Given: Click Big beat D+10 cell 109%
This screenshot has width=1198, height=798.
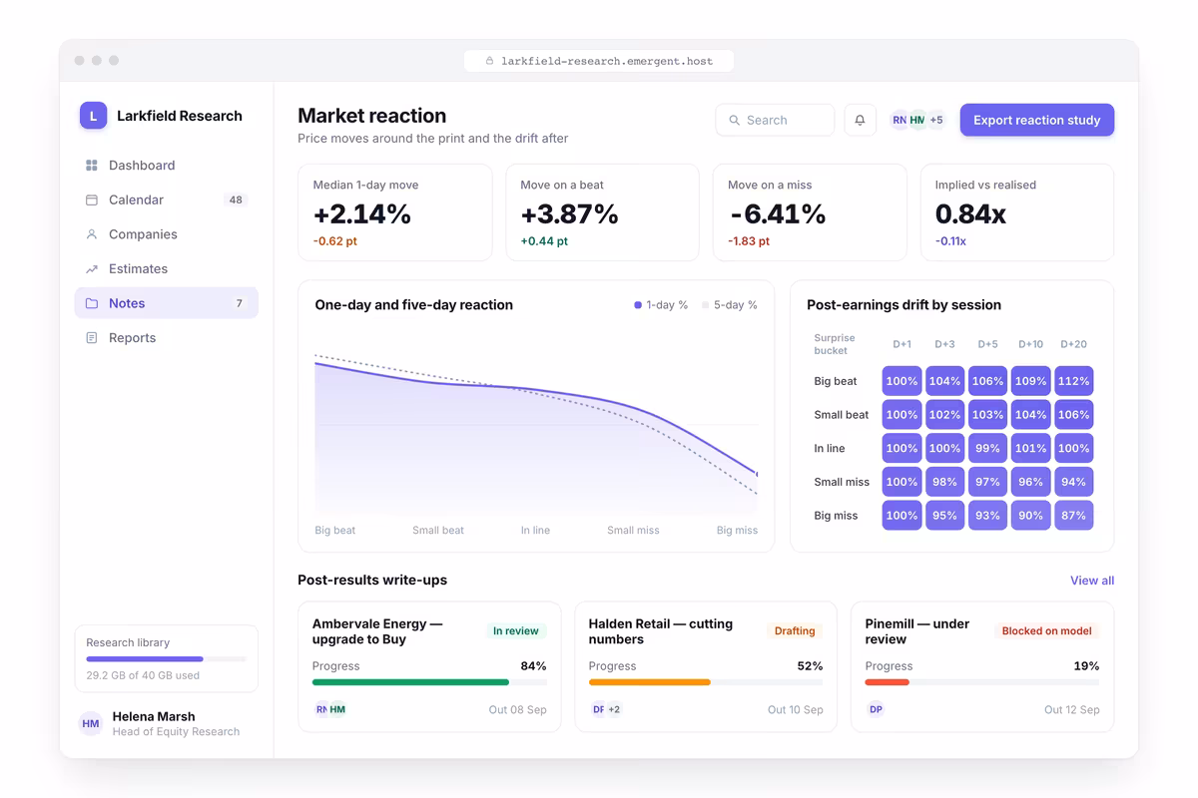Looking at the screenshot, I should pos(1030,381).
